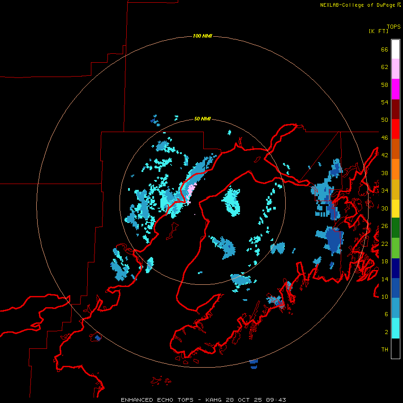Select the 58 value on the scale

(x=385, y=85)
